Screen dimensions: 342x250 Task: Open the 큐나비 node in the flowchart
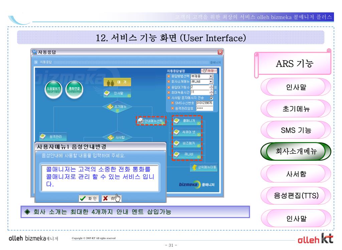[187, 154]
